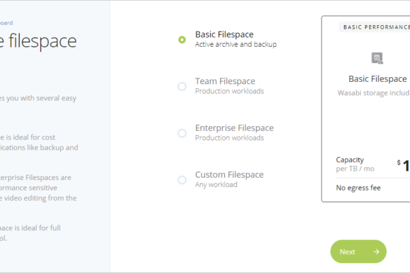This screenshot has height=273, width=410.
Task: Select the Team Filespace radio button
Action: click(182, 87)
